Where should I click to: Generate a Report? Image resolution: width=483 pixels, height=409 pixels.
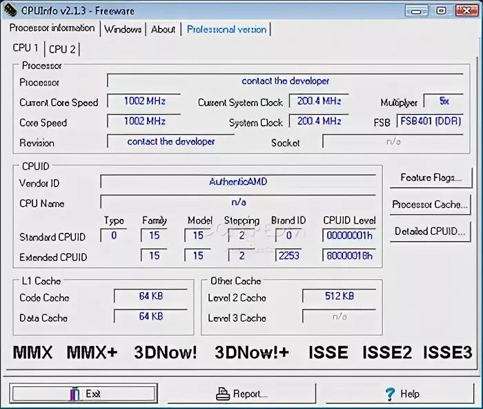coord(241,394)
